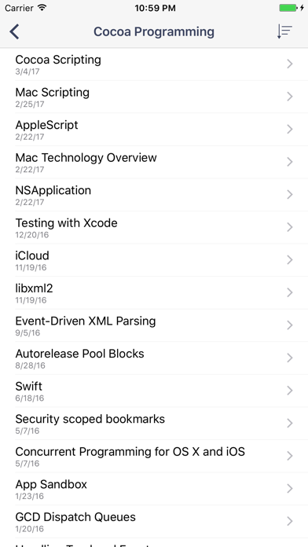Expand the Mac Scripting row chevron
The image size is (308, 547).
(289, 97)
